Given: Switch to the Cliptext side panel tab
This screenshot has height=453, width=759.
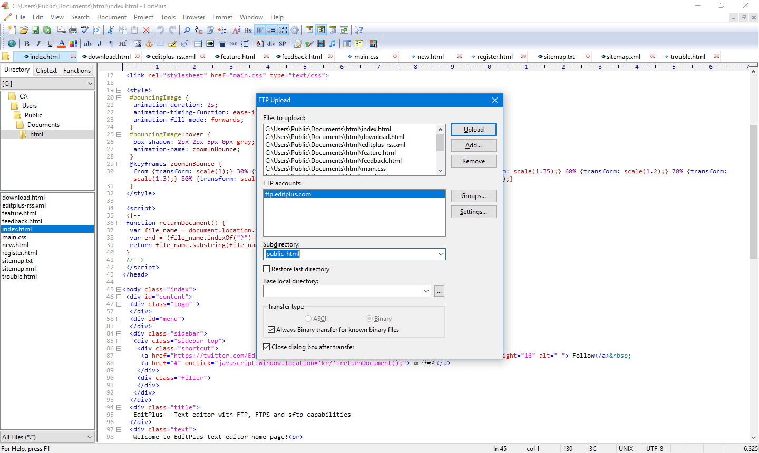Looking at the screenshot, I should (x=46, y=71).
